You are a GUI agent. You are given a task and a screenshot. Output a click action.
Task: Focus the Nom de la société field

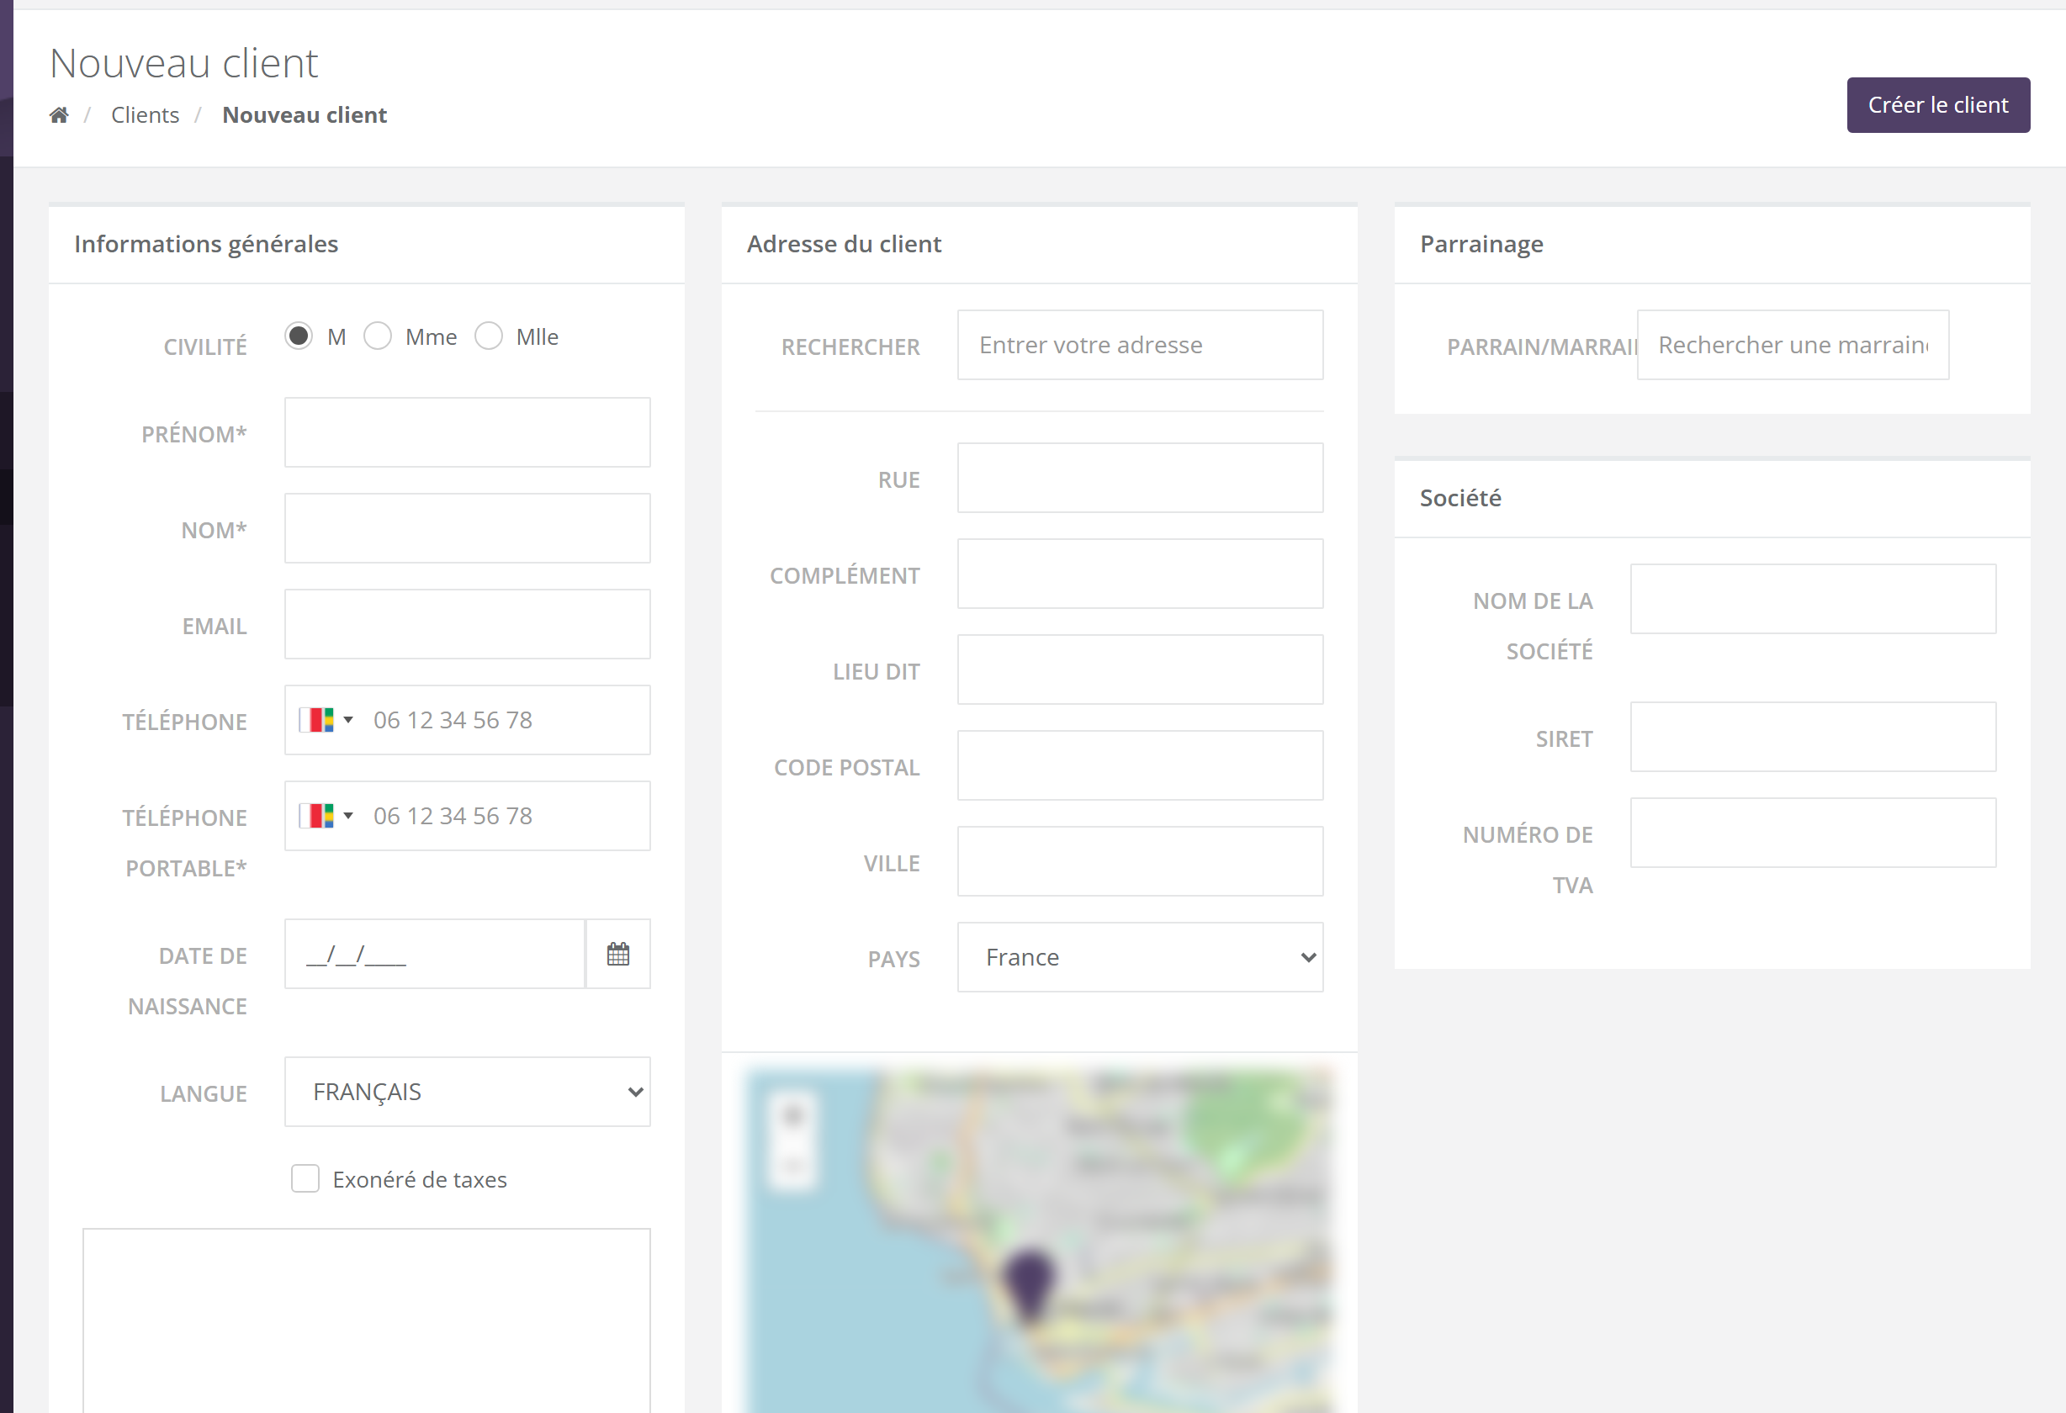point(1813,599)
